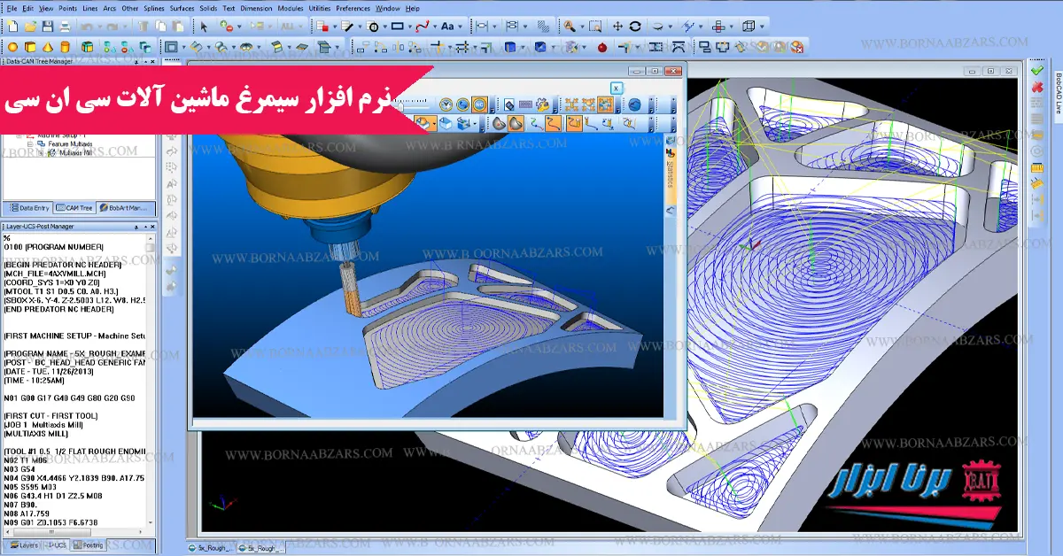Screen dimensions: 1063x556
Task: Collapse the Machine Setup - 1 node
Action: pyautogui.click(x=19, y=135)
